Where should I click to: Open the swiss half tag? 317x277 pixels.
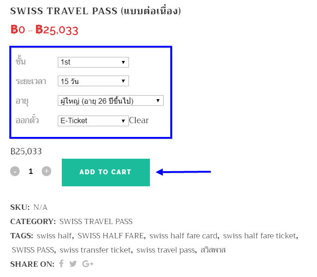(54, 236)
